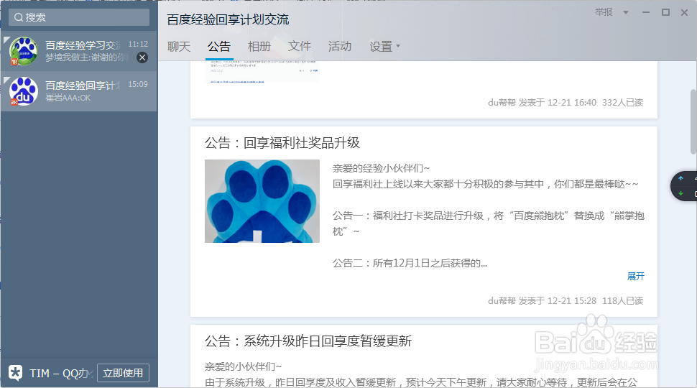Screen dimensions: 697x388
Task: Click the 立即使用 button for TIM
Action: 123,373
